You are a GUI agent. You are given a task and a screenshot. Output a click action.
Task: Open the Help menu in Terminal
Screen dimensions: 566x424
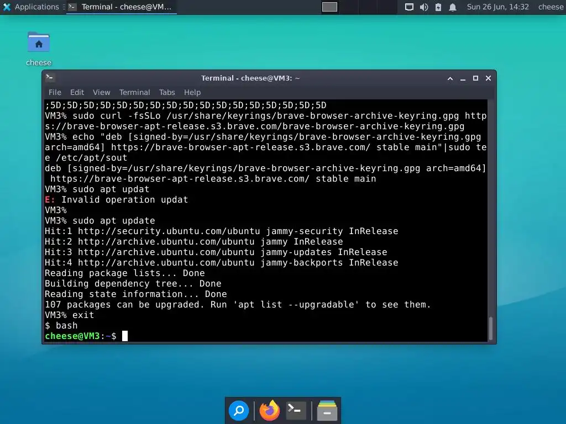click(192, 92)
